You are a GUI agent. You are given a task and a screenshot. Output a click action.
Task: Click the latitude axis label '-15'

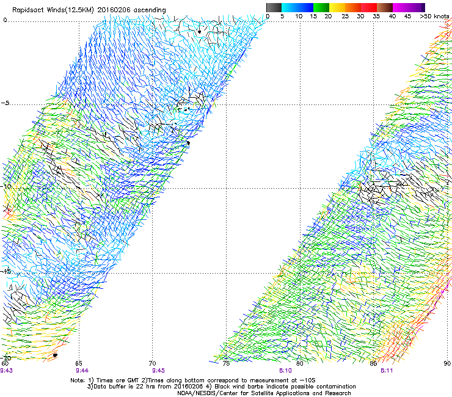tap(6, 271)
